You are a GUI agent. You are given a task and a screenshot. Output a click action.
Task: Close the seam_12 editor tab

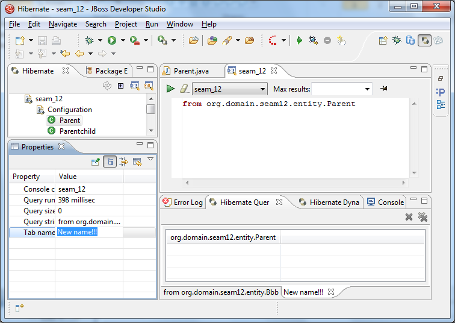pyautogui.click(x=274, y=71)
